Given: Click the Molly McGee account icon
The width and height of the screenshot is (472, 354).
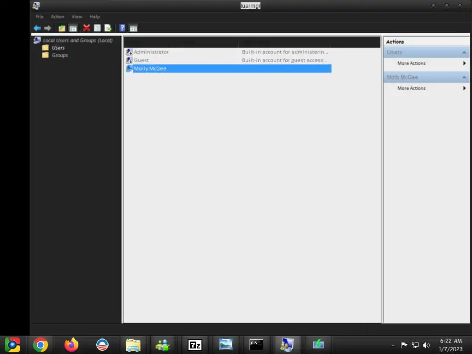Looking at the screenshot, I should [x=130, y=68].
